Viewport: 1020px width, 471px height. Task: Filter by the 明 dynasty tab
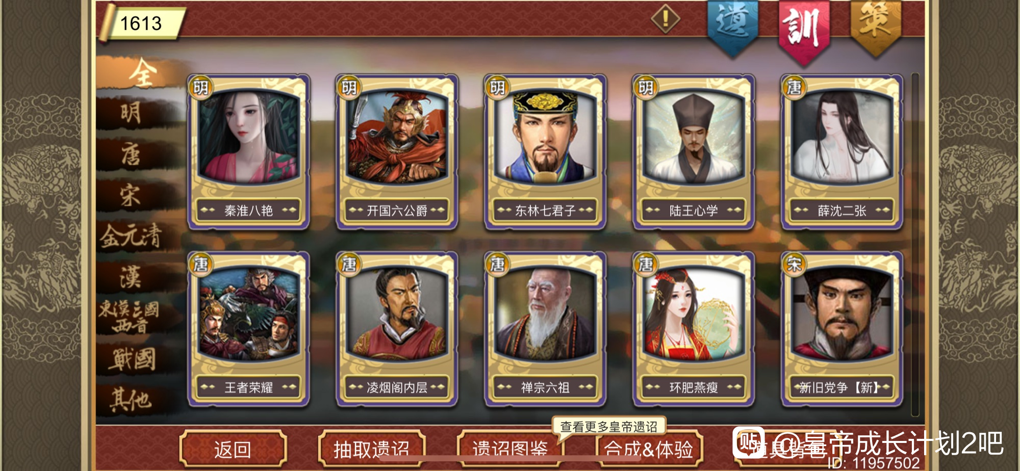[132, 112]
